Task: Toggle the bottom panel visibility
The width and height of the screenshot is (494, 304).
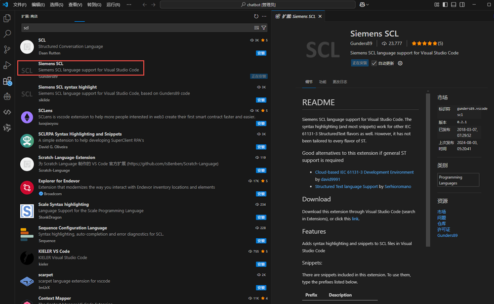Action: tap(453, 5)
